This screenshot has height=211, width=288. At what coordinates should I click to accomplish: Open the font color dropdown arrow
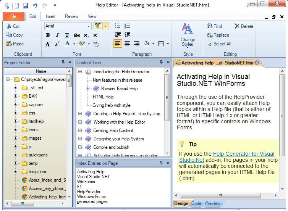(73, 44)
